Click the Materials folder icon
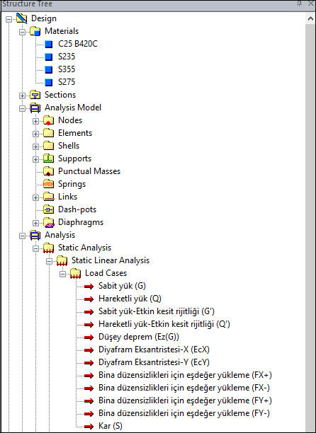This screenshot has width=316, height=433. [x=35, y=31]
